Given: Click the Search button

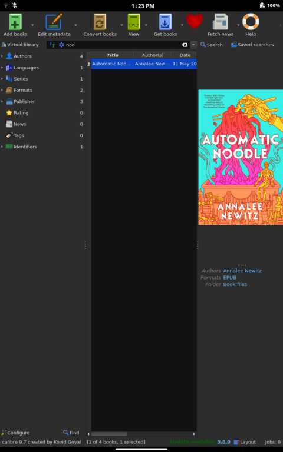Looking at the screenshot, I should pos(212,45).
